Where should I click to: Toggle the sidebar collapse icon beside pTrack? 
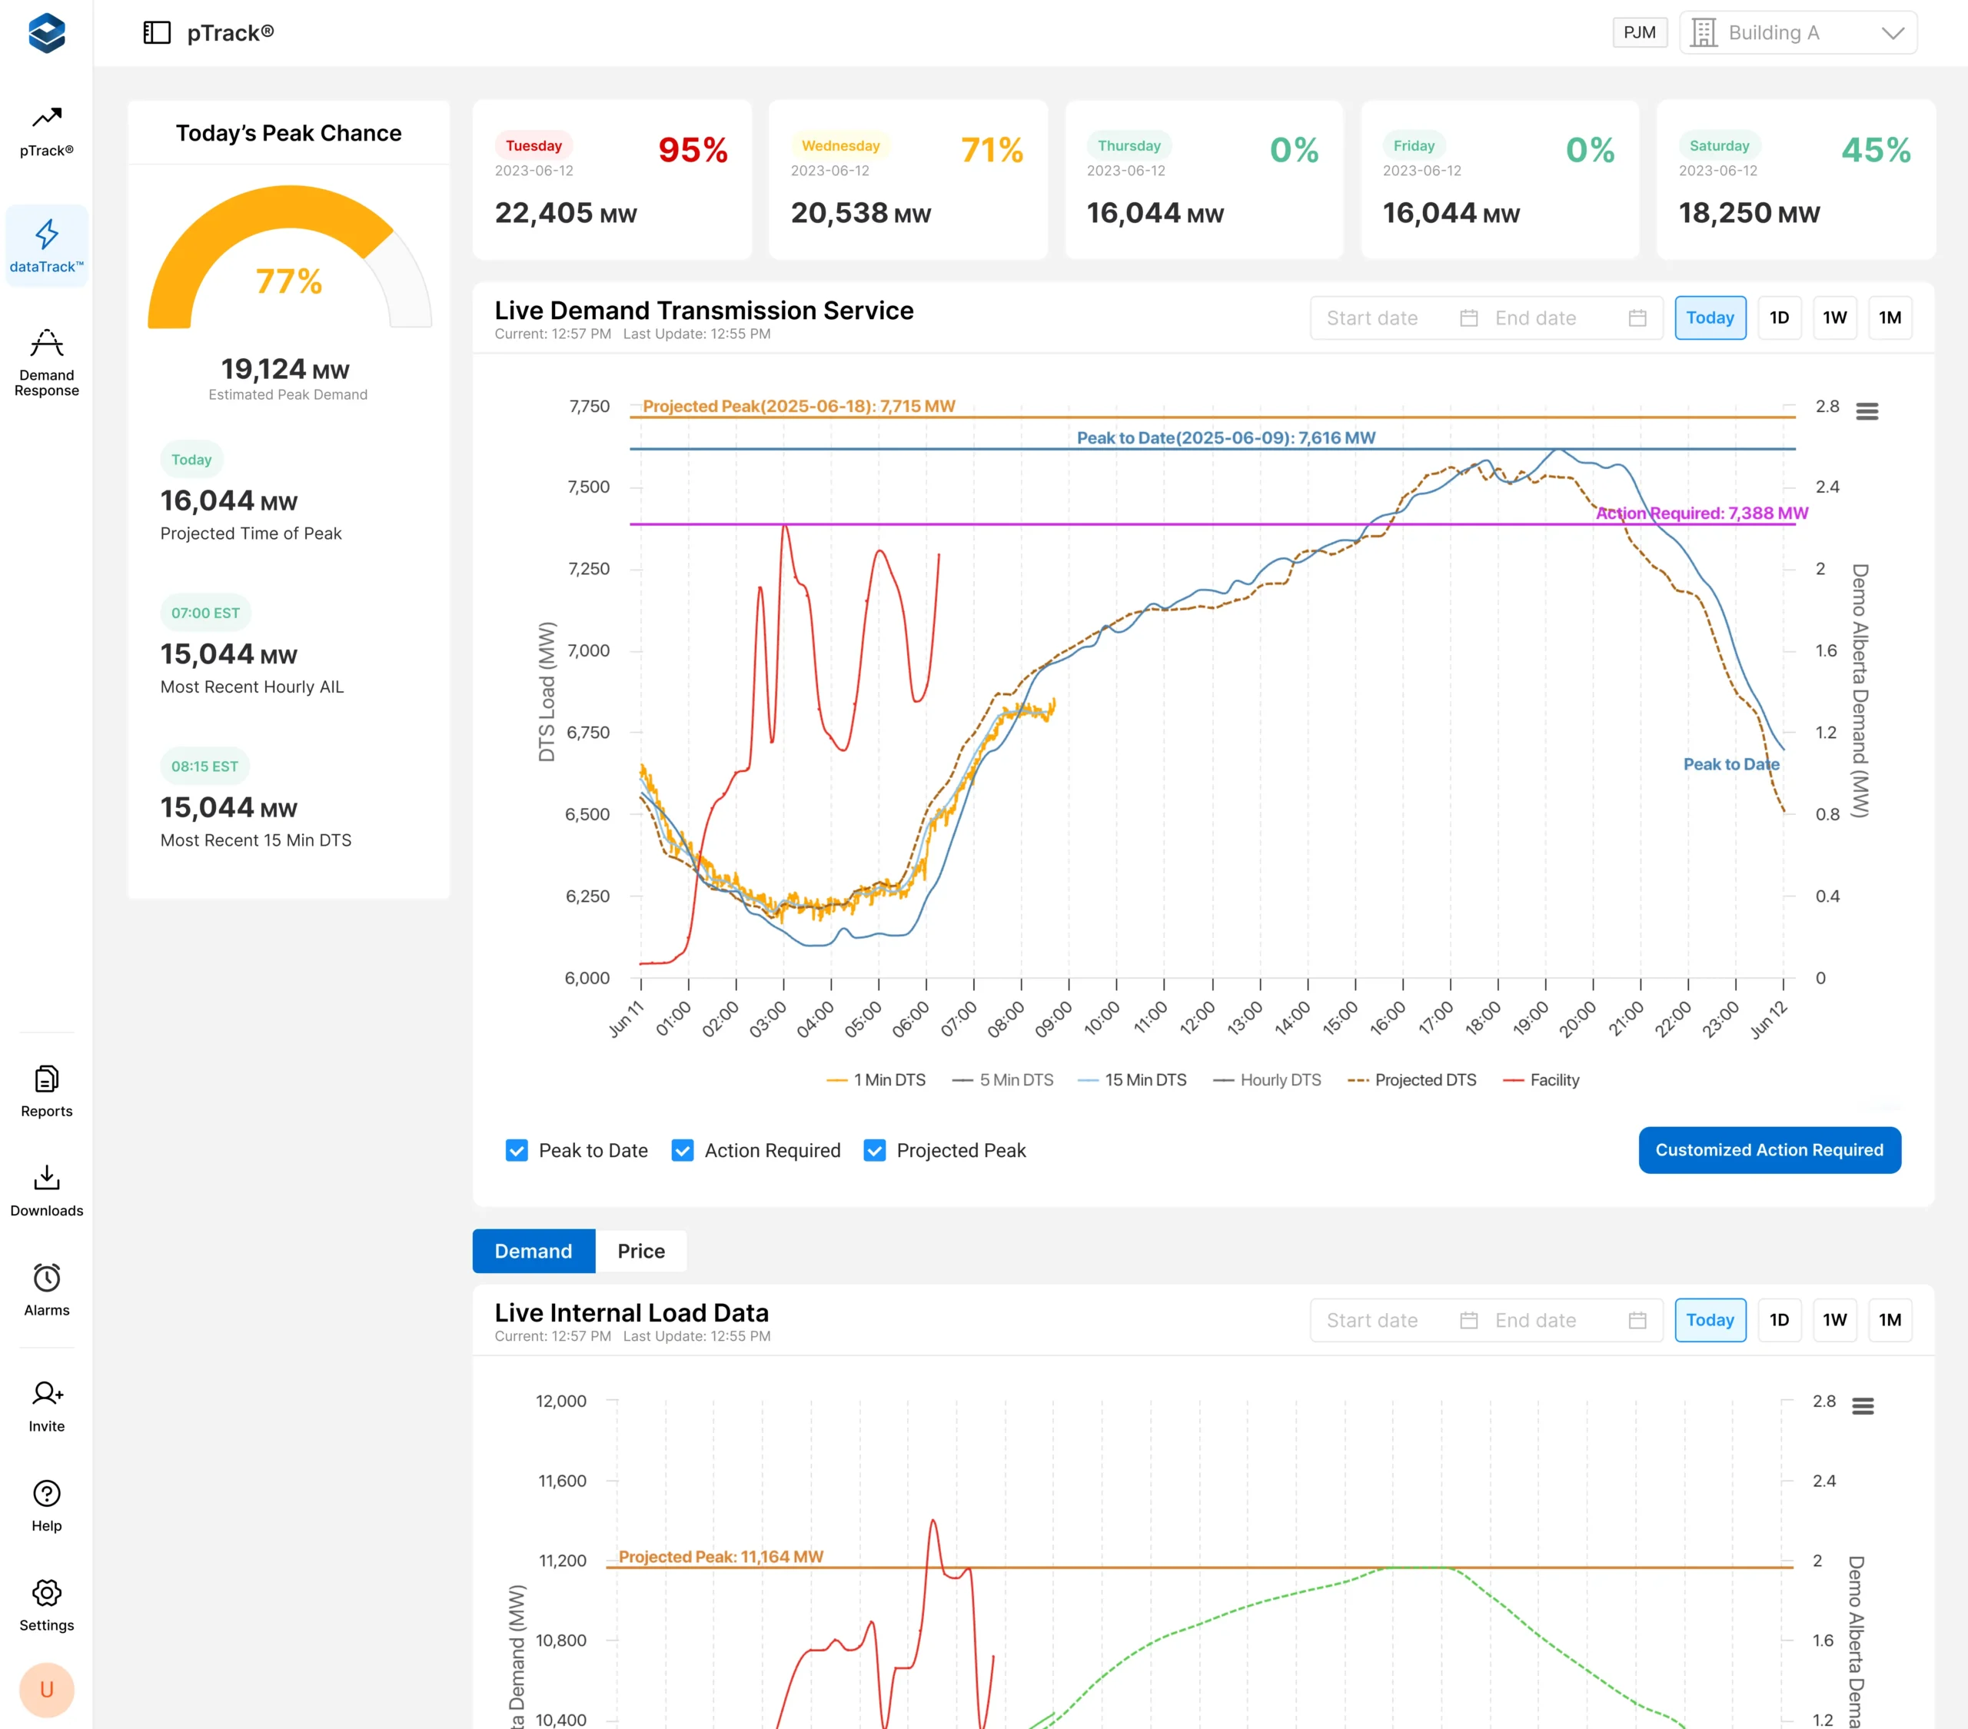(x=157, y=33)
